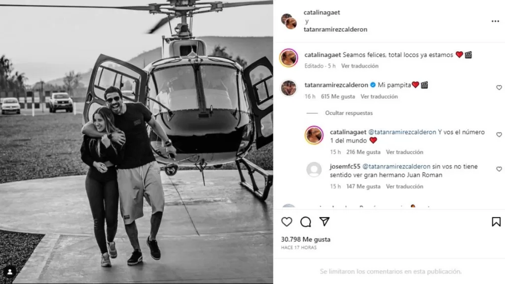The height and width of the screenshot is (284, 505).
Task: Like catalinagaet's 'número 1 del mundo' reply
Action: point(499,135)
